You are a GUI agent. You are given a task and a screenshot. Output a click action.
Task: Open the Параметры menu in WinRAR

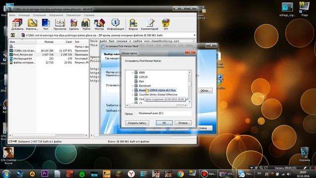pos(74,15)
